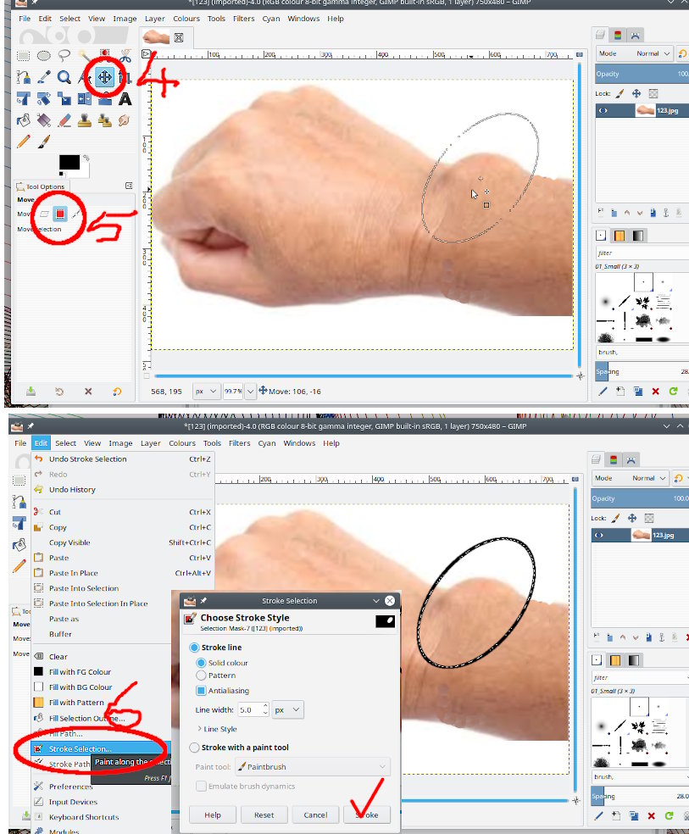Open the zoom percentage dropdown arrow
This screenshot has height=834, width=689.
click(x=250, y=392)
